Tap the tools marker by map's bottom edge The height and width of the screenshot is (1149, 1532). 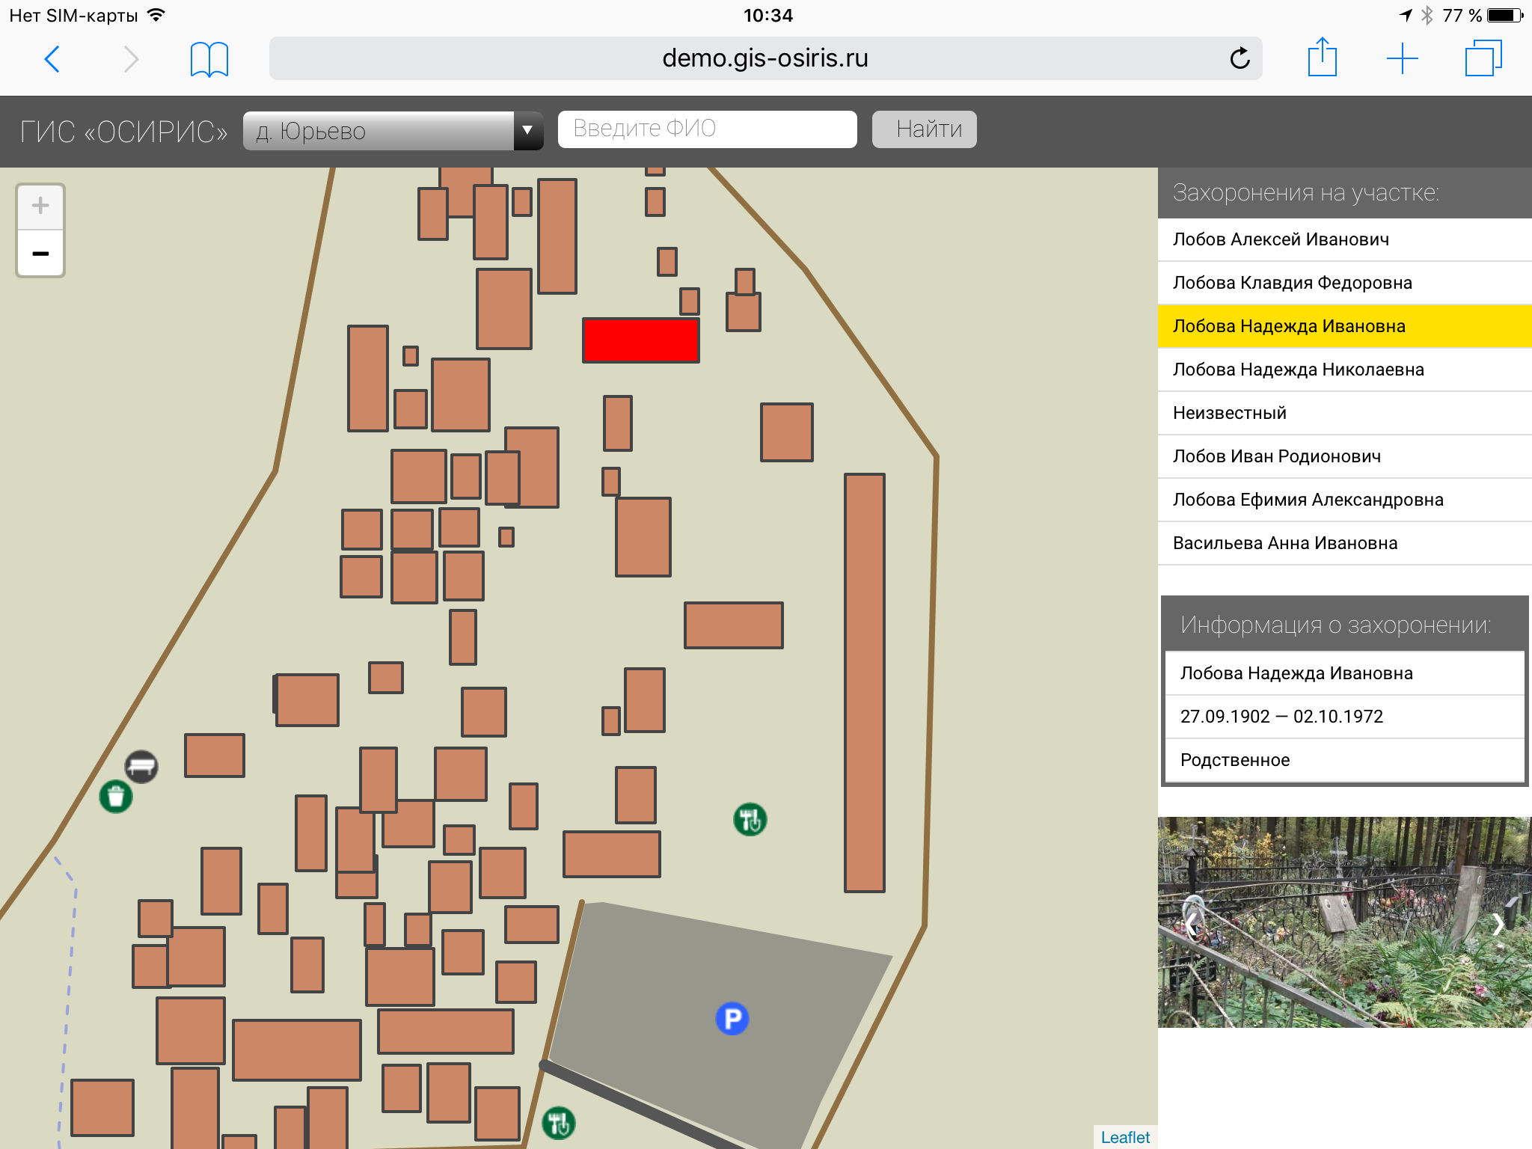point(559,1123)
